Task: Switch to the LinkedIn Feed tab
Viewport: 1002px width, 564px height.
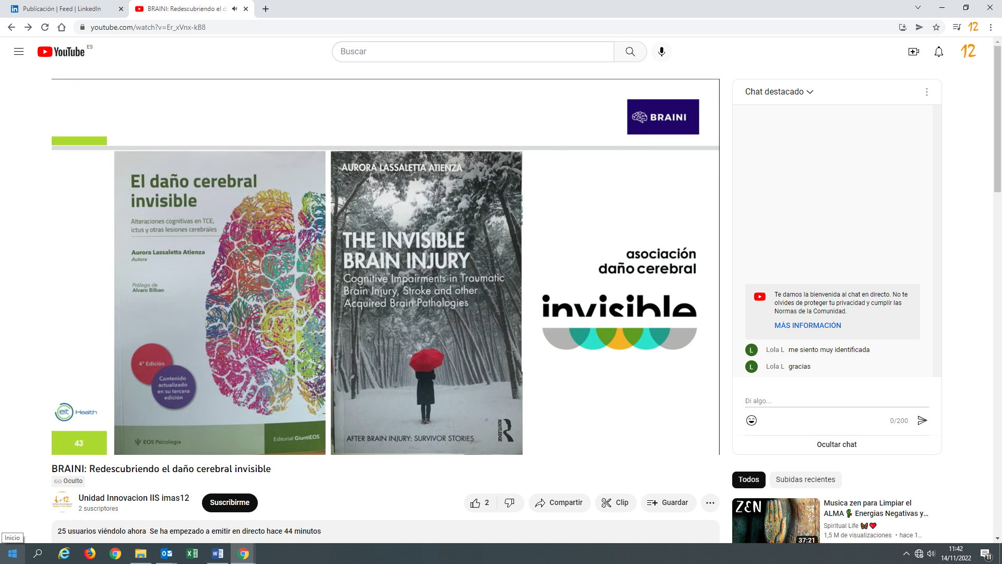Action: click(x=62, y=9)
